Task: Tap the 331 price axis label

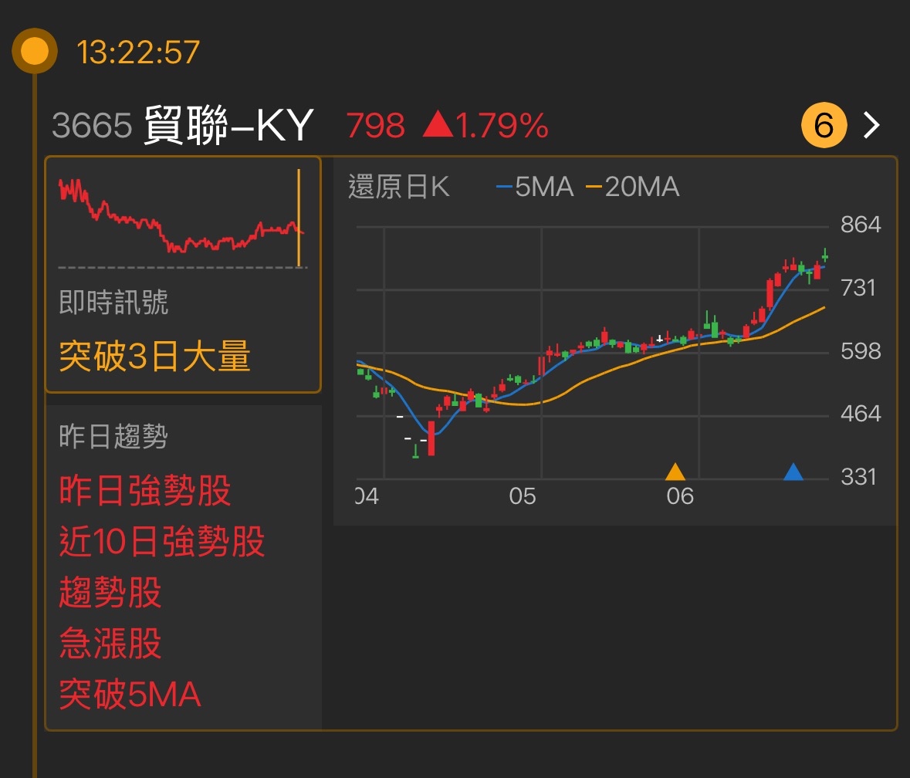Action: pyautogui.click(x=858, y=477)
